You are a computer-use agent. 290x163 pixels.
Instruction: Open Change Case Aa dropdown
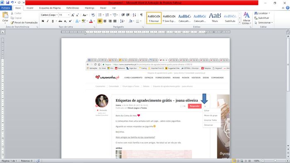85,15
